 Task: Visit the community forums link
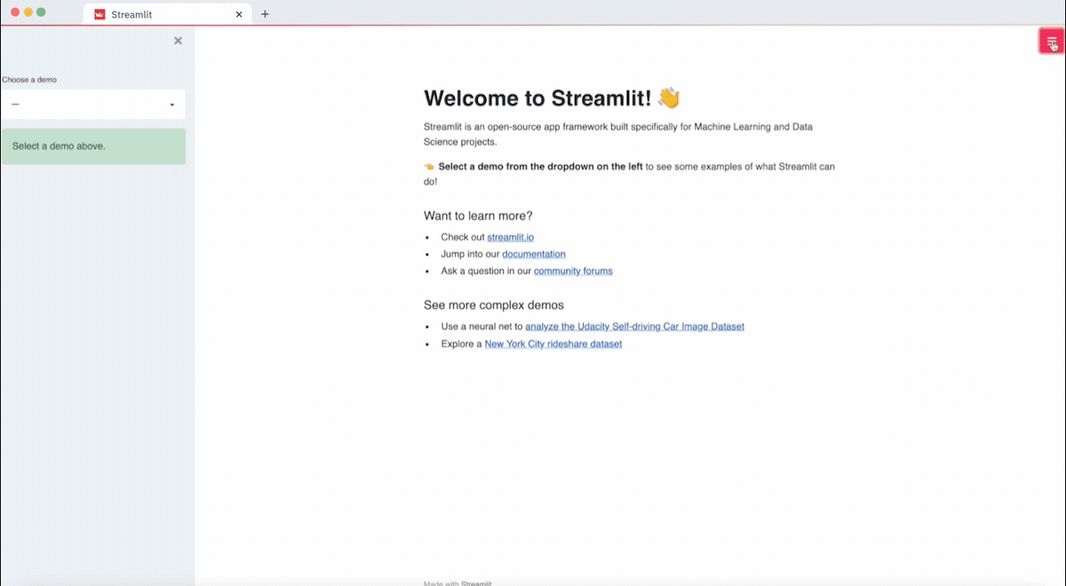point(573,271)
